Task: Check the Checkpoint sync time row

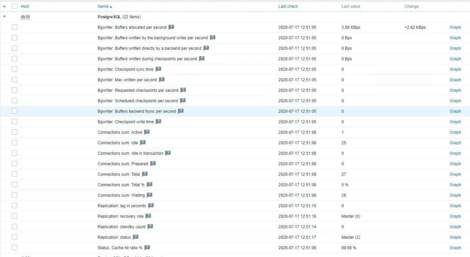Action: tap(14, 69)
